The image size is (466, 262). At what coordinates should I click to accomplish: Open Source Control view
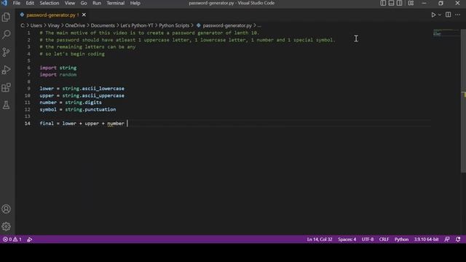(7, 52)
